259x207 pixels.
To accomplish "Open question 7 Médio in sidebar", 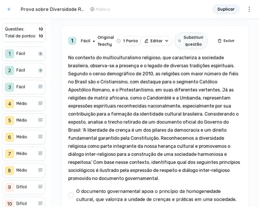I will pos(24,154).
